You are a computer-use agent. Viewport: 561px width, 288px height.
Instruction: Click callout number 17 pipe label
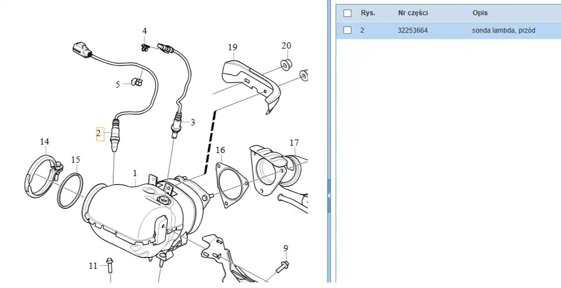coord(294,143)
